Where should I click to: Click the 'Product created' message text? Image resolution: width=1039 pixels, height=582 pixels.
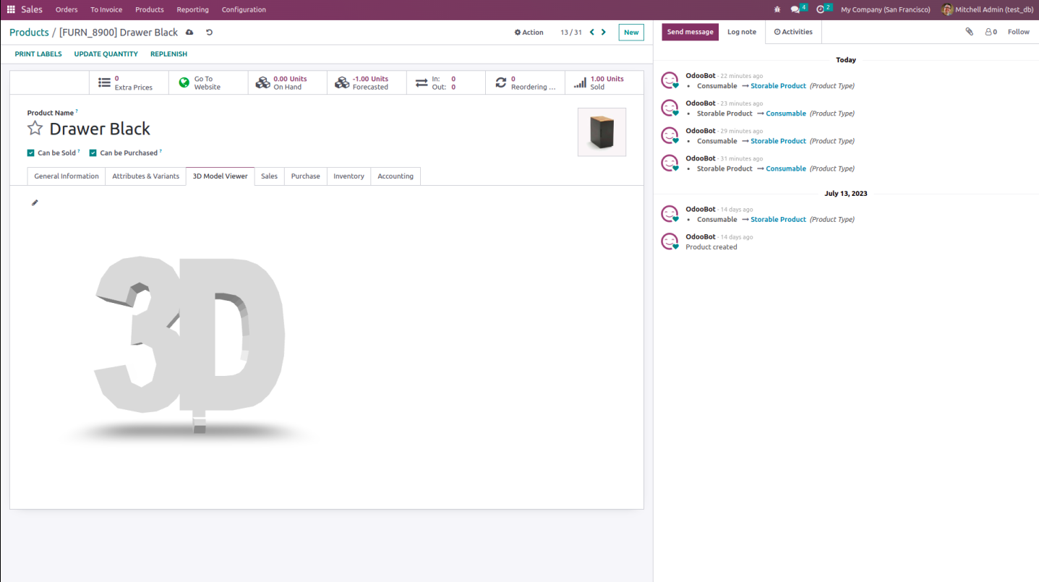coord(711,247)
